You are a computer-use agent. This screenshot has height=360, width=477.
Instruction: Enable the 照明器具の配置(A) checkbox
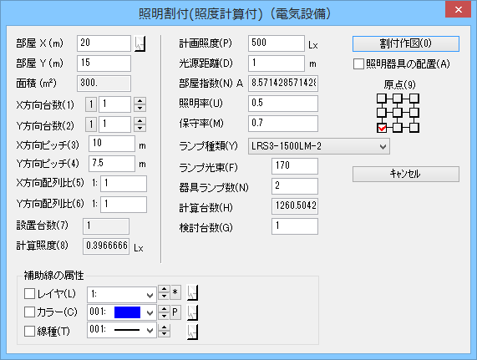pyautogui.click(x=358, y=63)
